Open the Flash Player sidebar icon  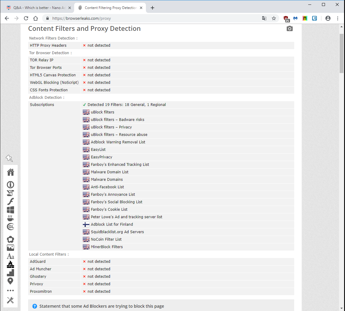10,201
